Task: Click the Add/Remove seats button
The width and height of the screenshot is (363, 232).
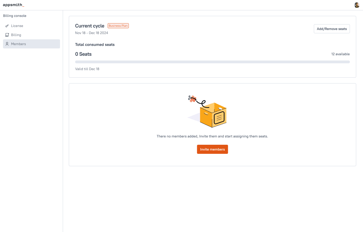Action: tap(332, 29)
